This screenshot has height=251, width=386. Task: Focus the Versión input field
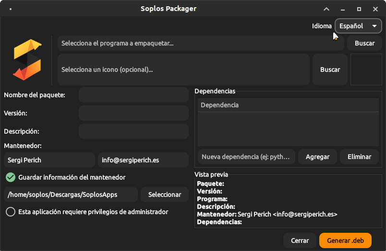point(133,113)
